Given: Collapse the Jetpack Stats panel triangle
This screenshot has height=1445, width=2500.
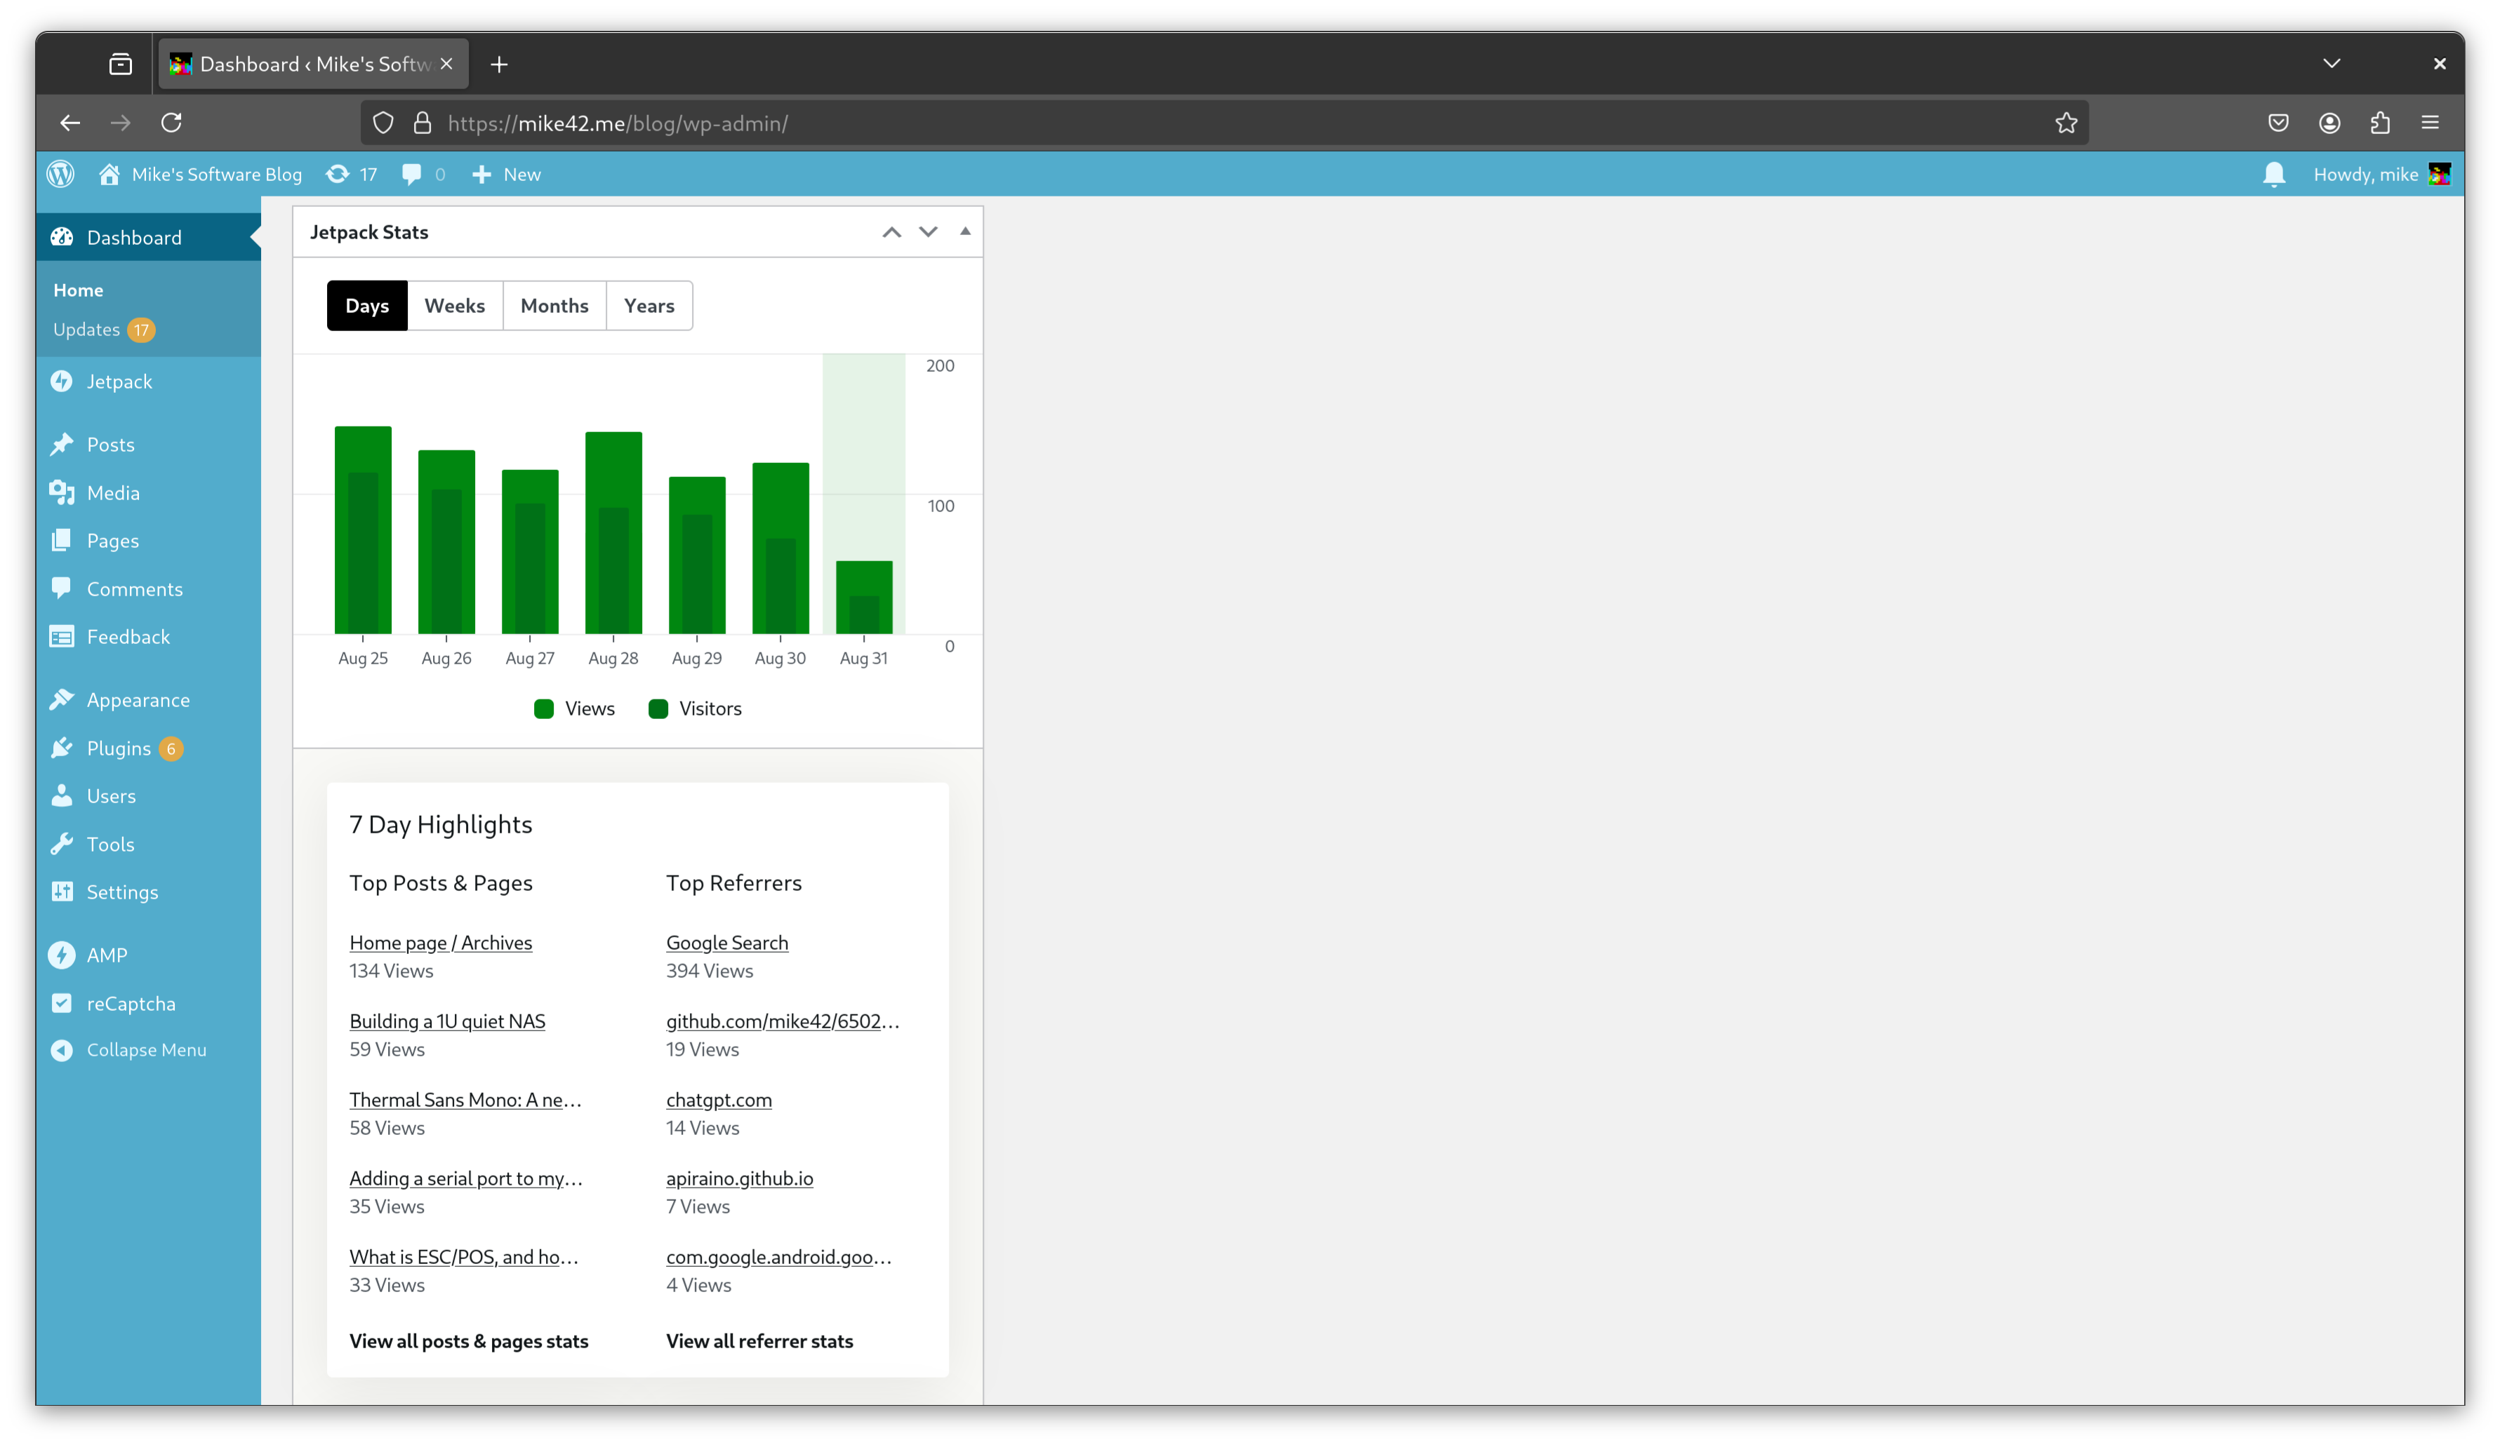Looking at the screenshot, I should click(x=964, y=232).
